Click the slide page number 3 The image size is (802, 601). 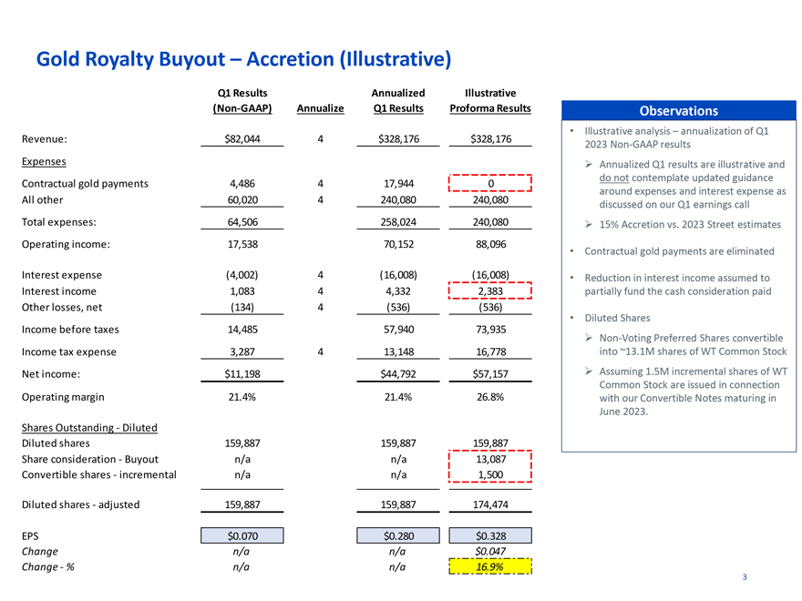pos(745,577)
